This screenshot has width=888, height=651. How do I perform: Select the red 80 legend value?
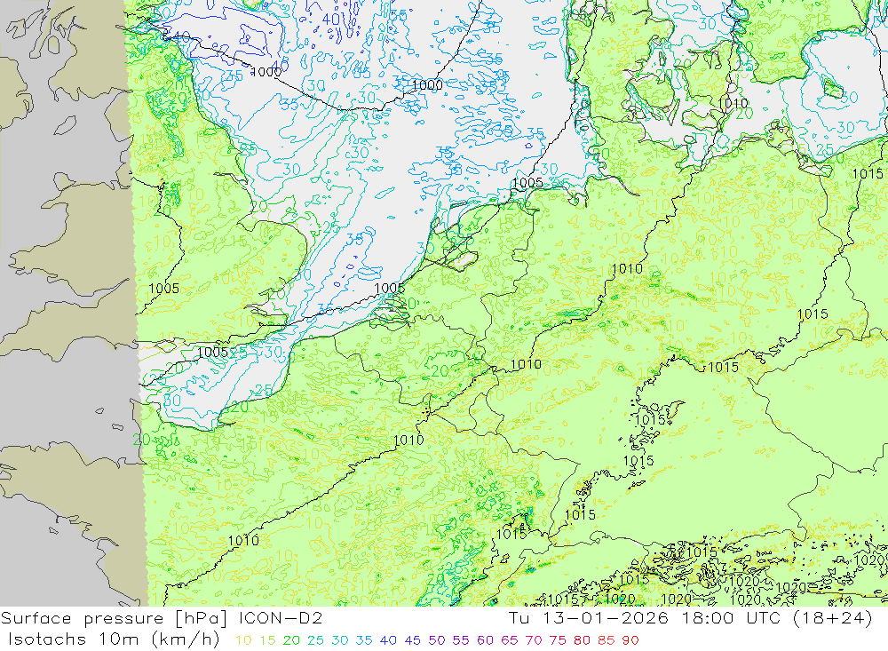582,640
